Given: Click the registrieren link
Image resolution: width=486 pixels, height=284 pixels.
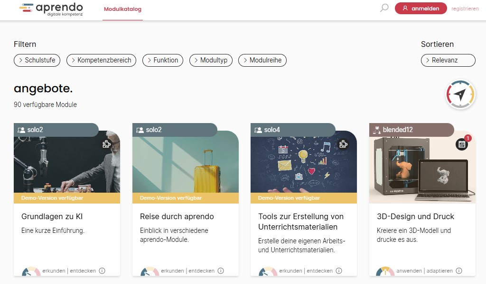Looking at the screenshot, I should coord(465,9).
